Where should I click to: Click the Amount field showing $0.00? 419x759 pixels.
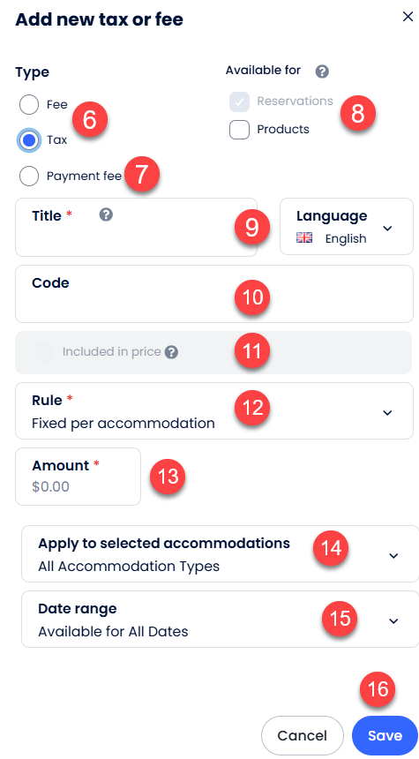point(78,477)
